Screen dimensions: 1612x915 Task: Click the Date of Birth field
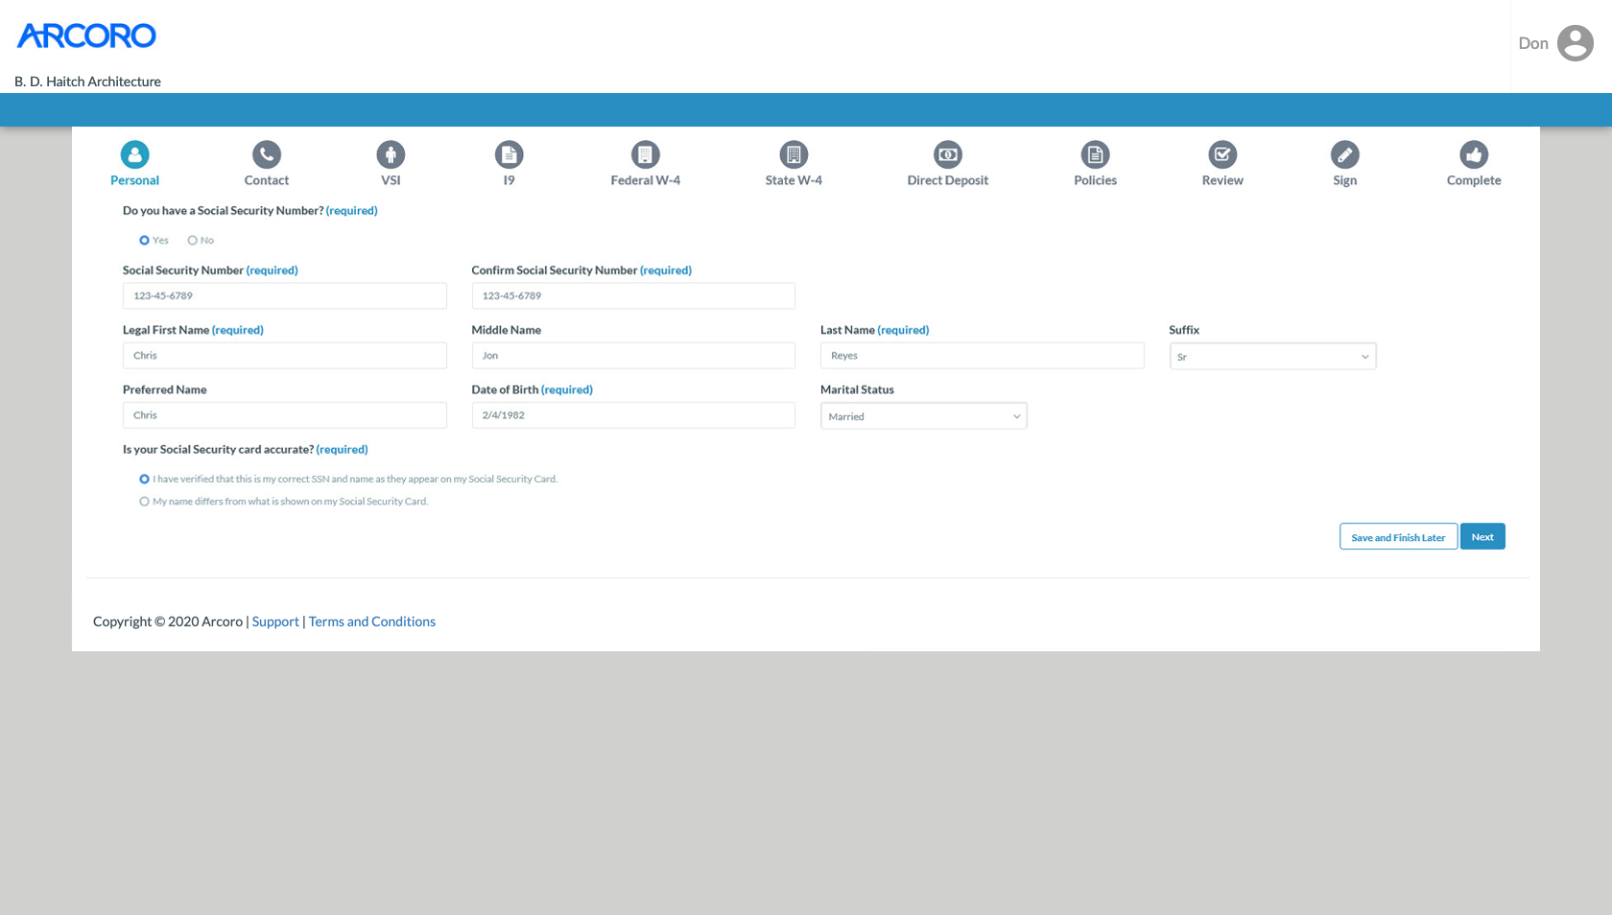tap(632, 415)
